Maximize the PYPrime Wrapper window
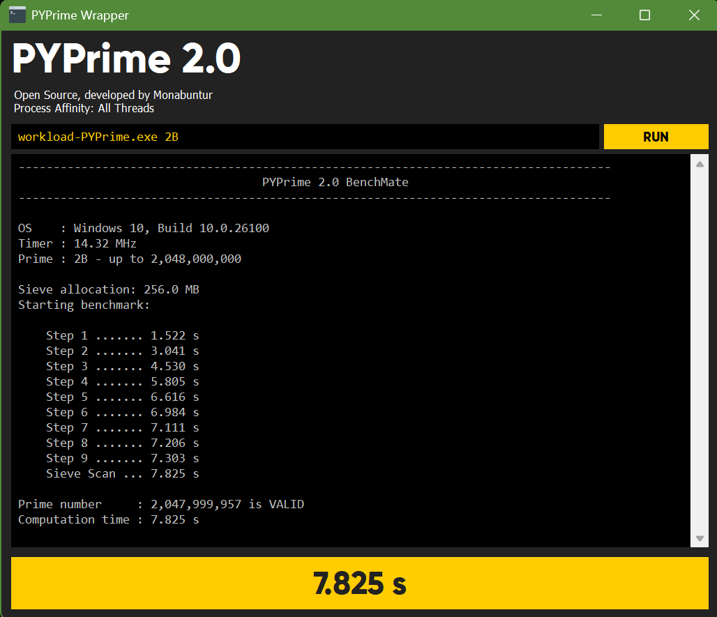 644,15
